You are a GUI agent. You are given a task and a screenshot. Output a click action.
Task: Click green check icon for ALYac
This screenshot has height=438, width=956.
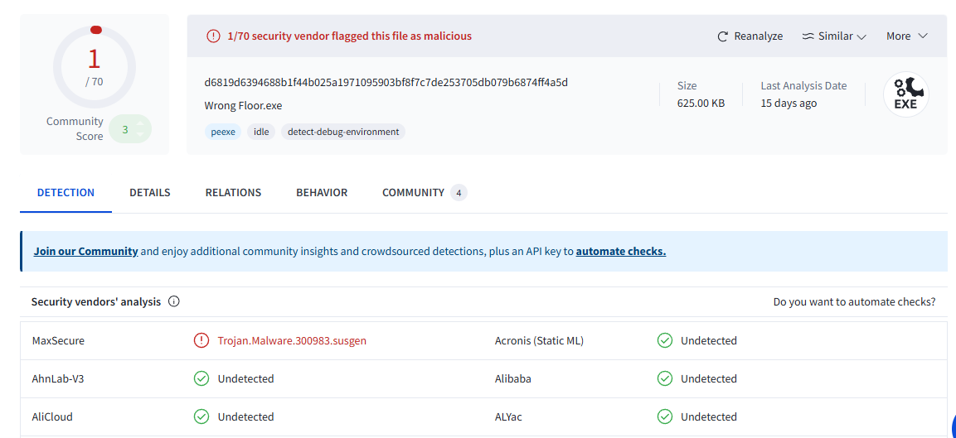[664, 416]
